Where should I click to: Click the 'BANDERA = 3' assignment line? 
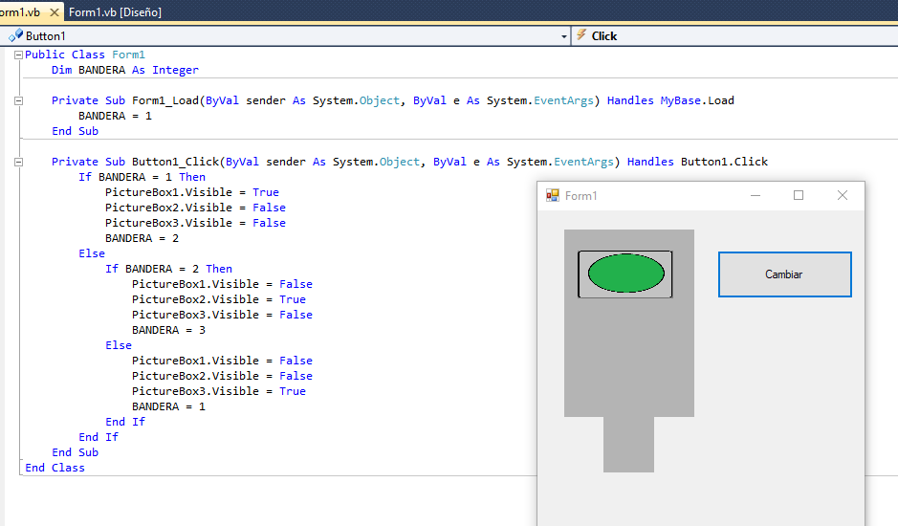pos(168,330)
